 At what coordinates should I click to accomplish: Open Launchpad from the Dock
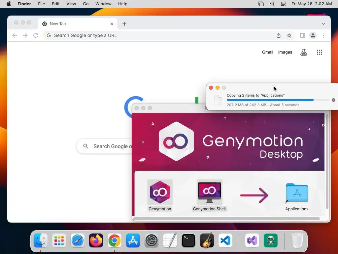(59, 240)
